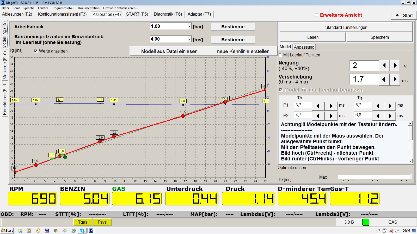Open the Gerät menu

pos(16,8)
